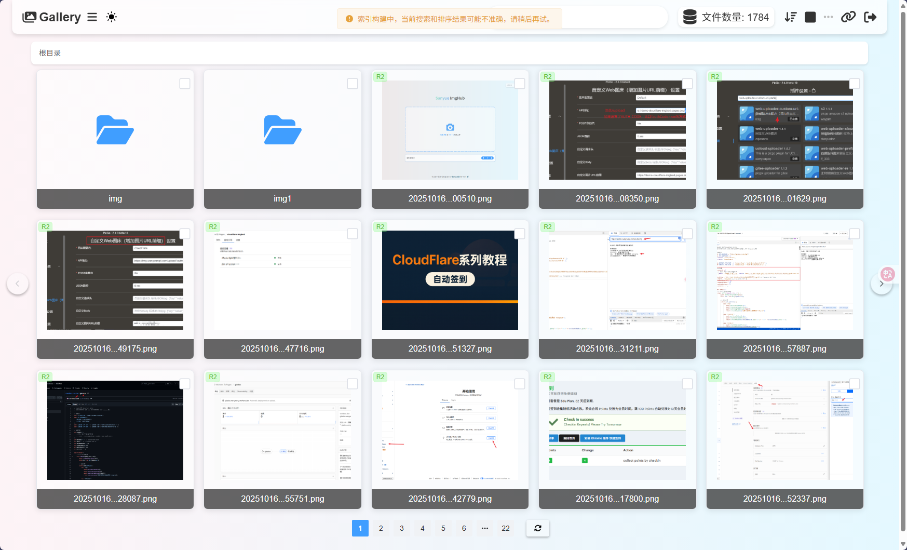
Task: Click the 根目录 breadcrumb link
Action: pos(50,53)
